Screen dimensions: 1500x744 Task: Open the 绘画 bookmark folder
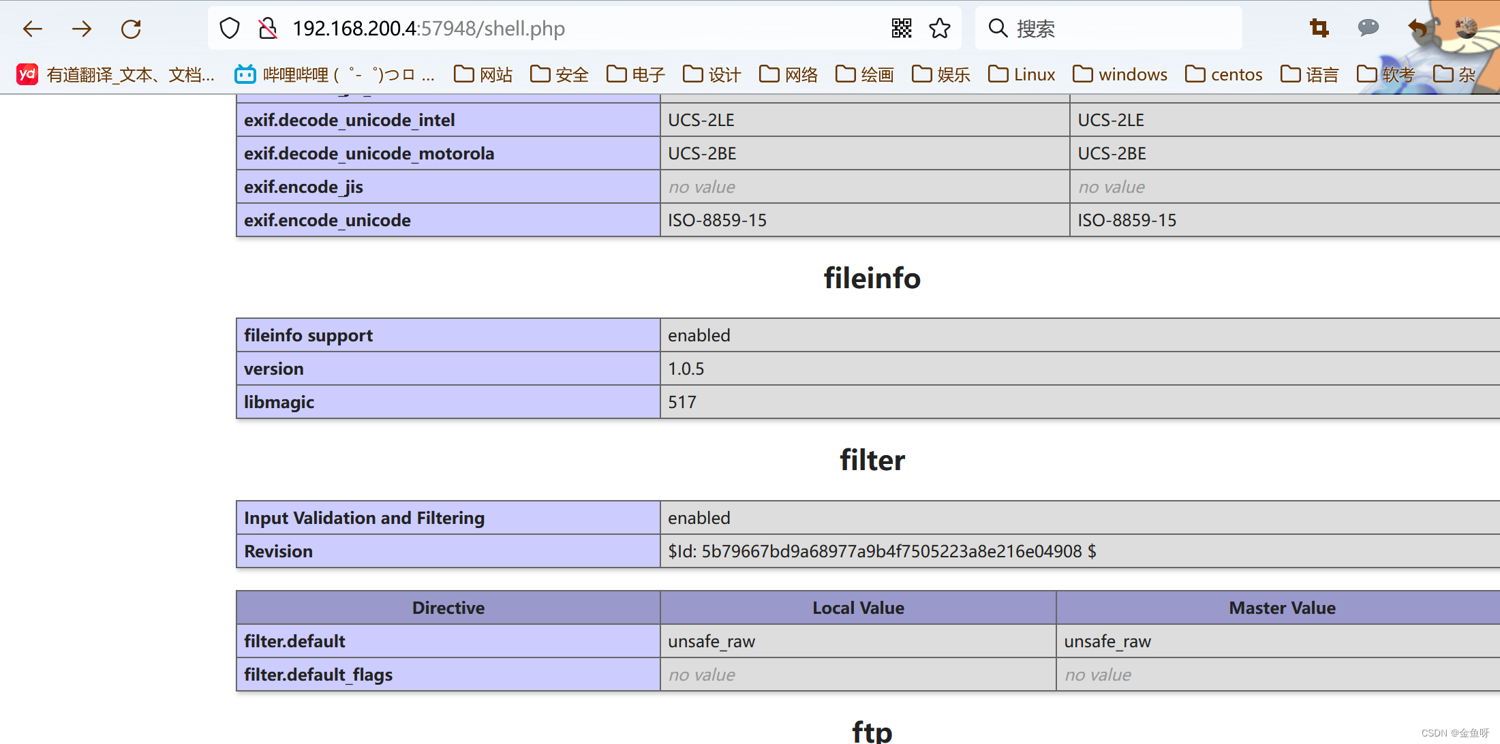(865, 74)
